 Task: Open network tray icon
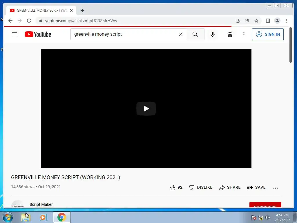pyautogui.click(x=261, y=217)
